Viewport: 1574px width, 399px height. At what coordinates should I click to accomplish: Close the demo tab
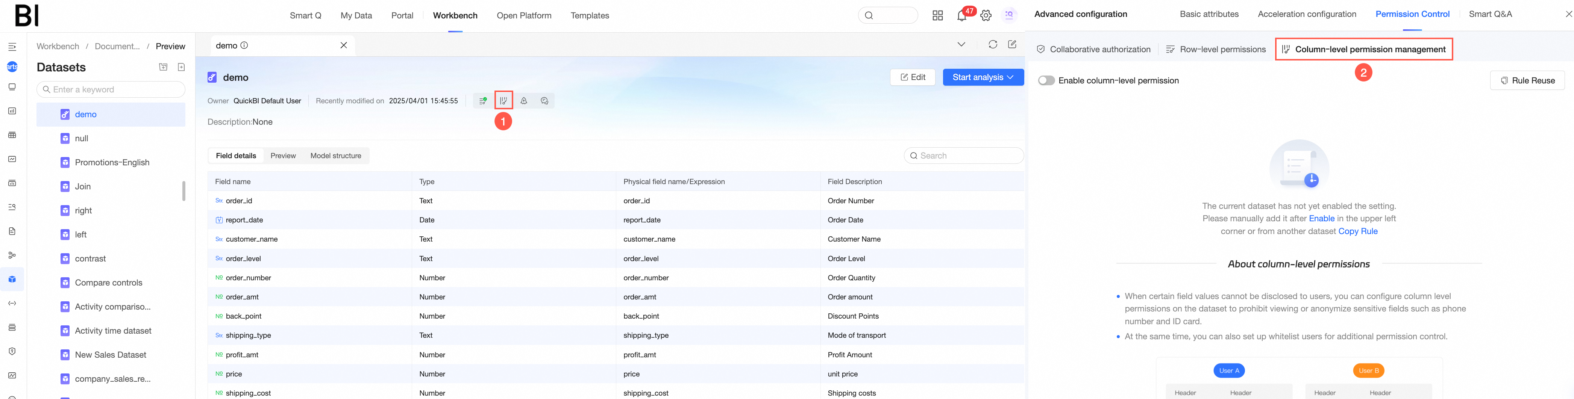[x=344, y=45]
